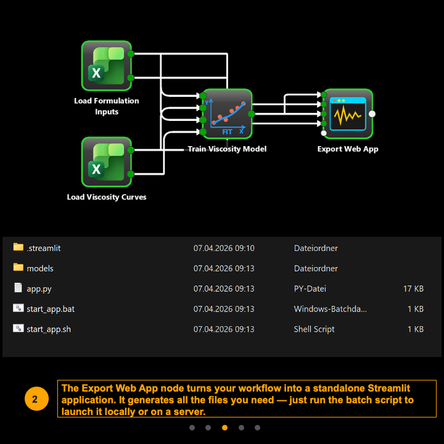Select the models folder name
Viewport: 444px width, 444px height.
coord(40,268)
